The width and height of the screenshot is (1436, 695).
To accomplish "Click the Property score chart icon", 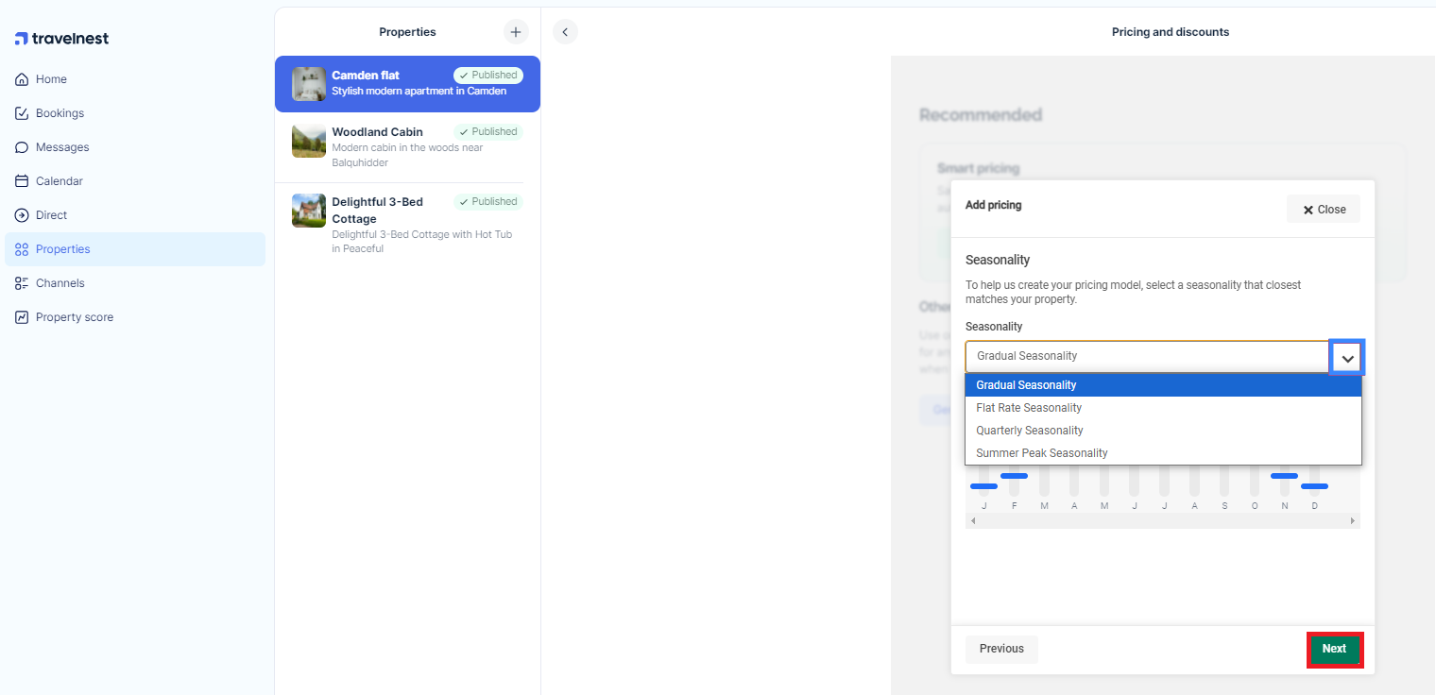I will pos(22,317).
